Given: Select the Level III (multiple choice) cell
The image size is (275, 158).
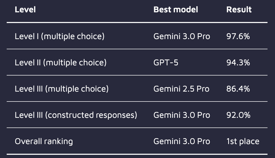Looking at the screenshot, I should (62, 89).
